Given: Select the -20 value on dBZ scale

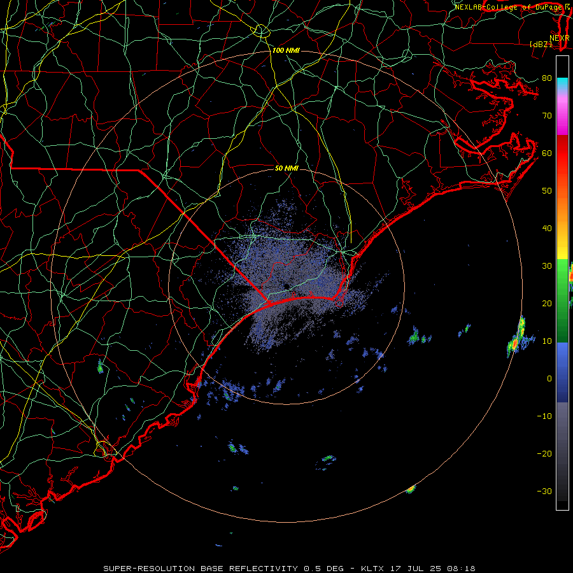Looking at the screenshot, I should [544, 453].
